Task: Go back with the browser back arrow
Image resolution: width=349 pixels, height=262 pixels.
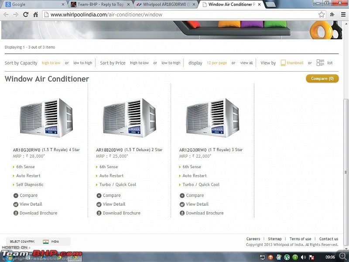Action: point(6,14)
